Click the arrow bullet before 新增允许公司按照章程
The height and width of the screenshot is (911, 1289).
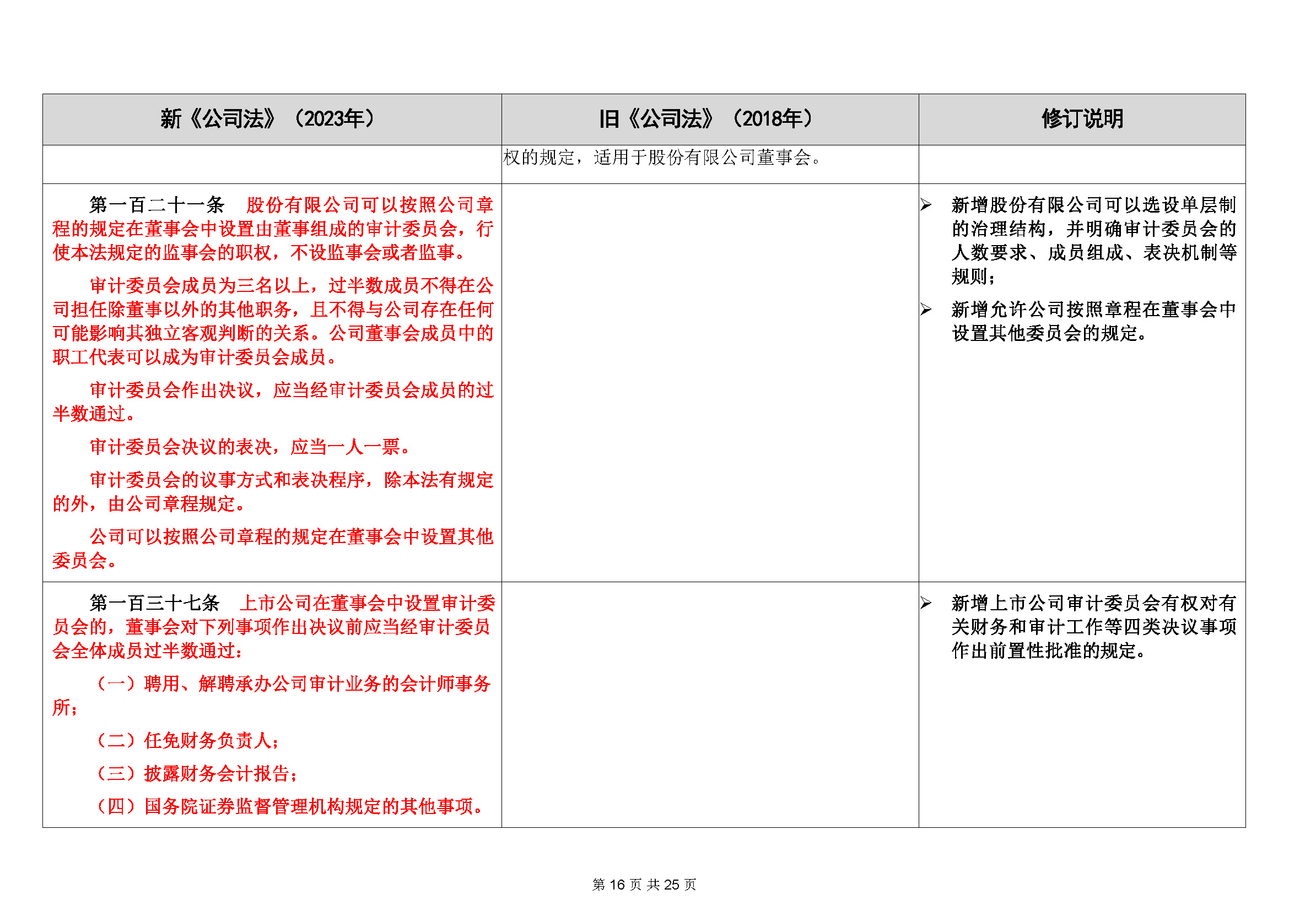926,310
